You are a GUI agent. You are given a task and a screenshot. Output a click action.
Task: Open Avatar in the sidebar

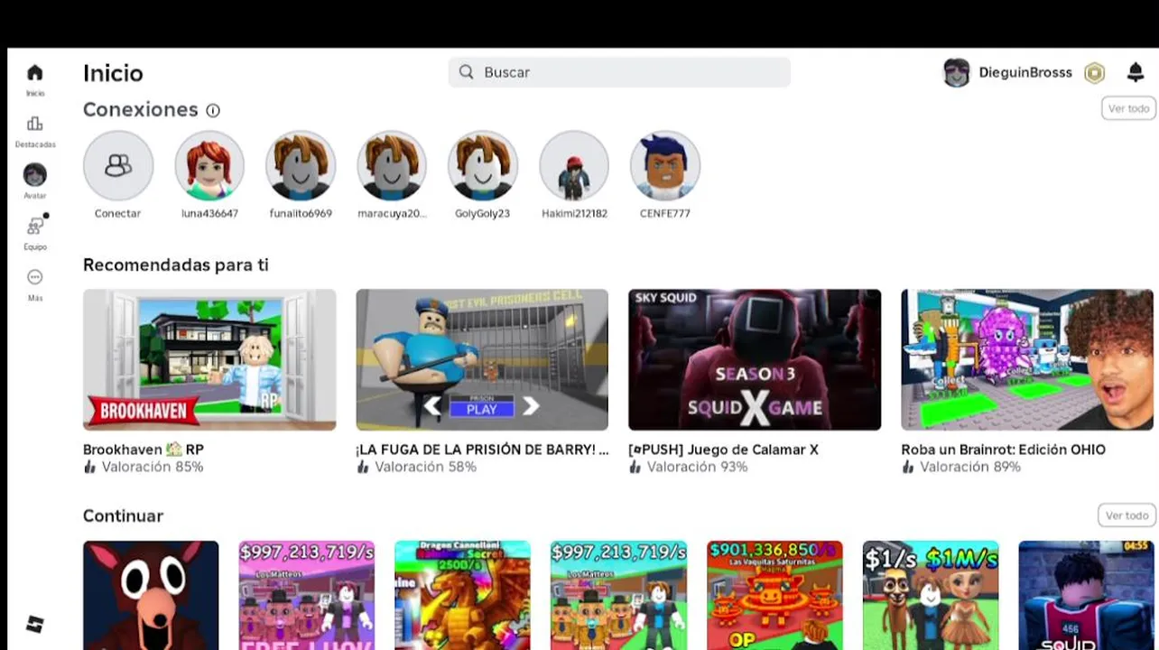click(34, 181)
